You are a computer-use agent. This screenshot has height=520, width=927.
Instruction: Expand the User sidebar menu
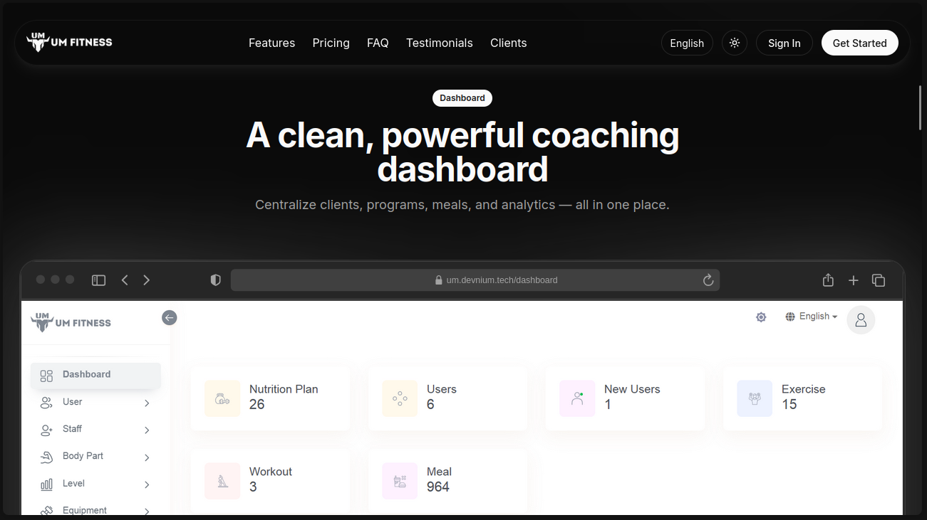coord(95,403)
